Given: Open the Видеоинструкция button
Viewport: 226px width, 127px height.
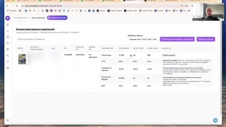Looking at the screenshot, I should (x=57, y=18).
